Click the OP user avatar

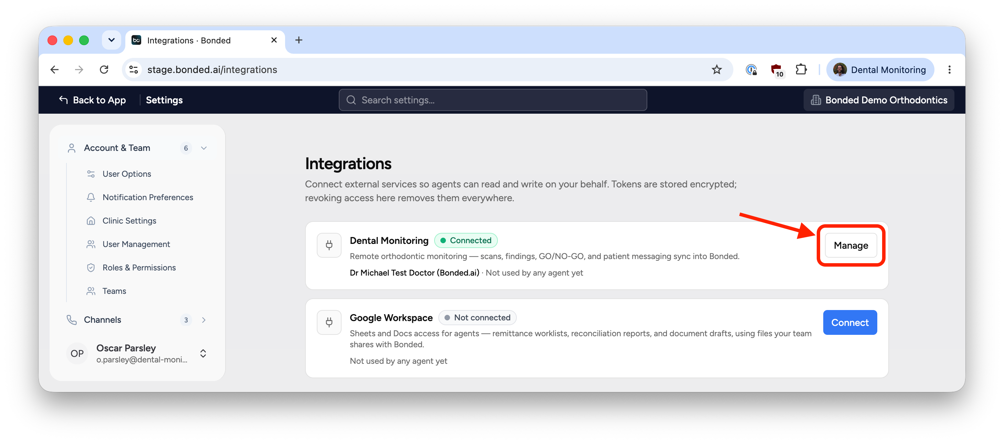[77, 353]
